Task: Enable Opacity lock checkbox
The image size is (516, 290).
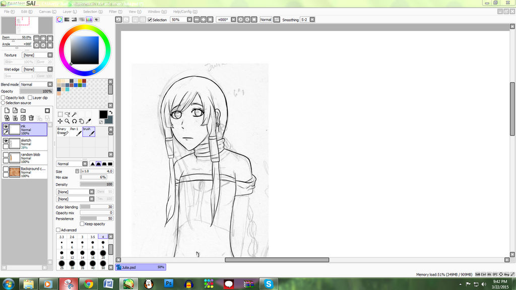Action: pyautogui.click(x=3, y=98)
